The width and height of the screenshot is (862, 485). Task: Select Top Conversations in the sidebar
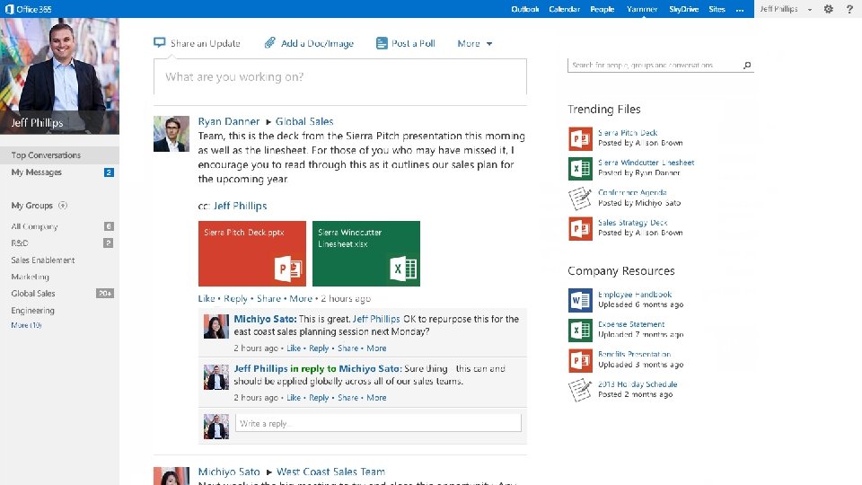[59, 155]
